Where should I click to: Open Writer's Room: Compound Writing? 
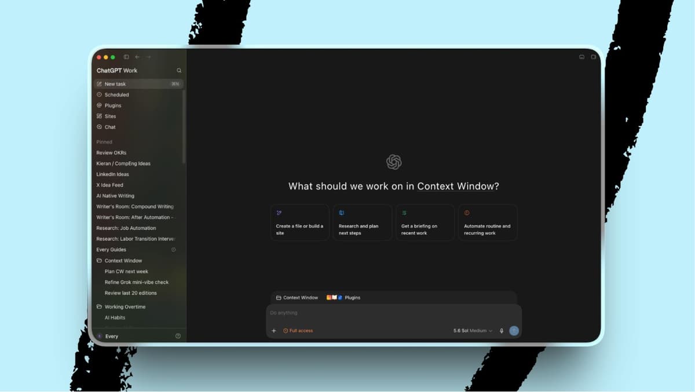point(135,207)
